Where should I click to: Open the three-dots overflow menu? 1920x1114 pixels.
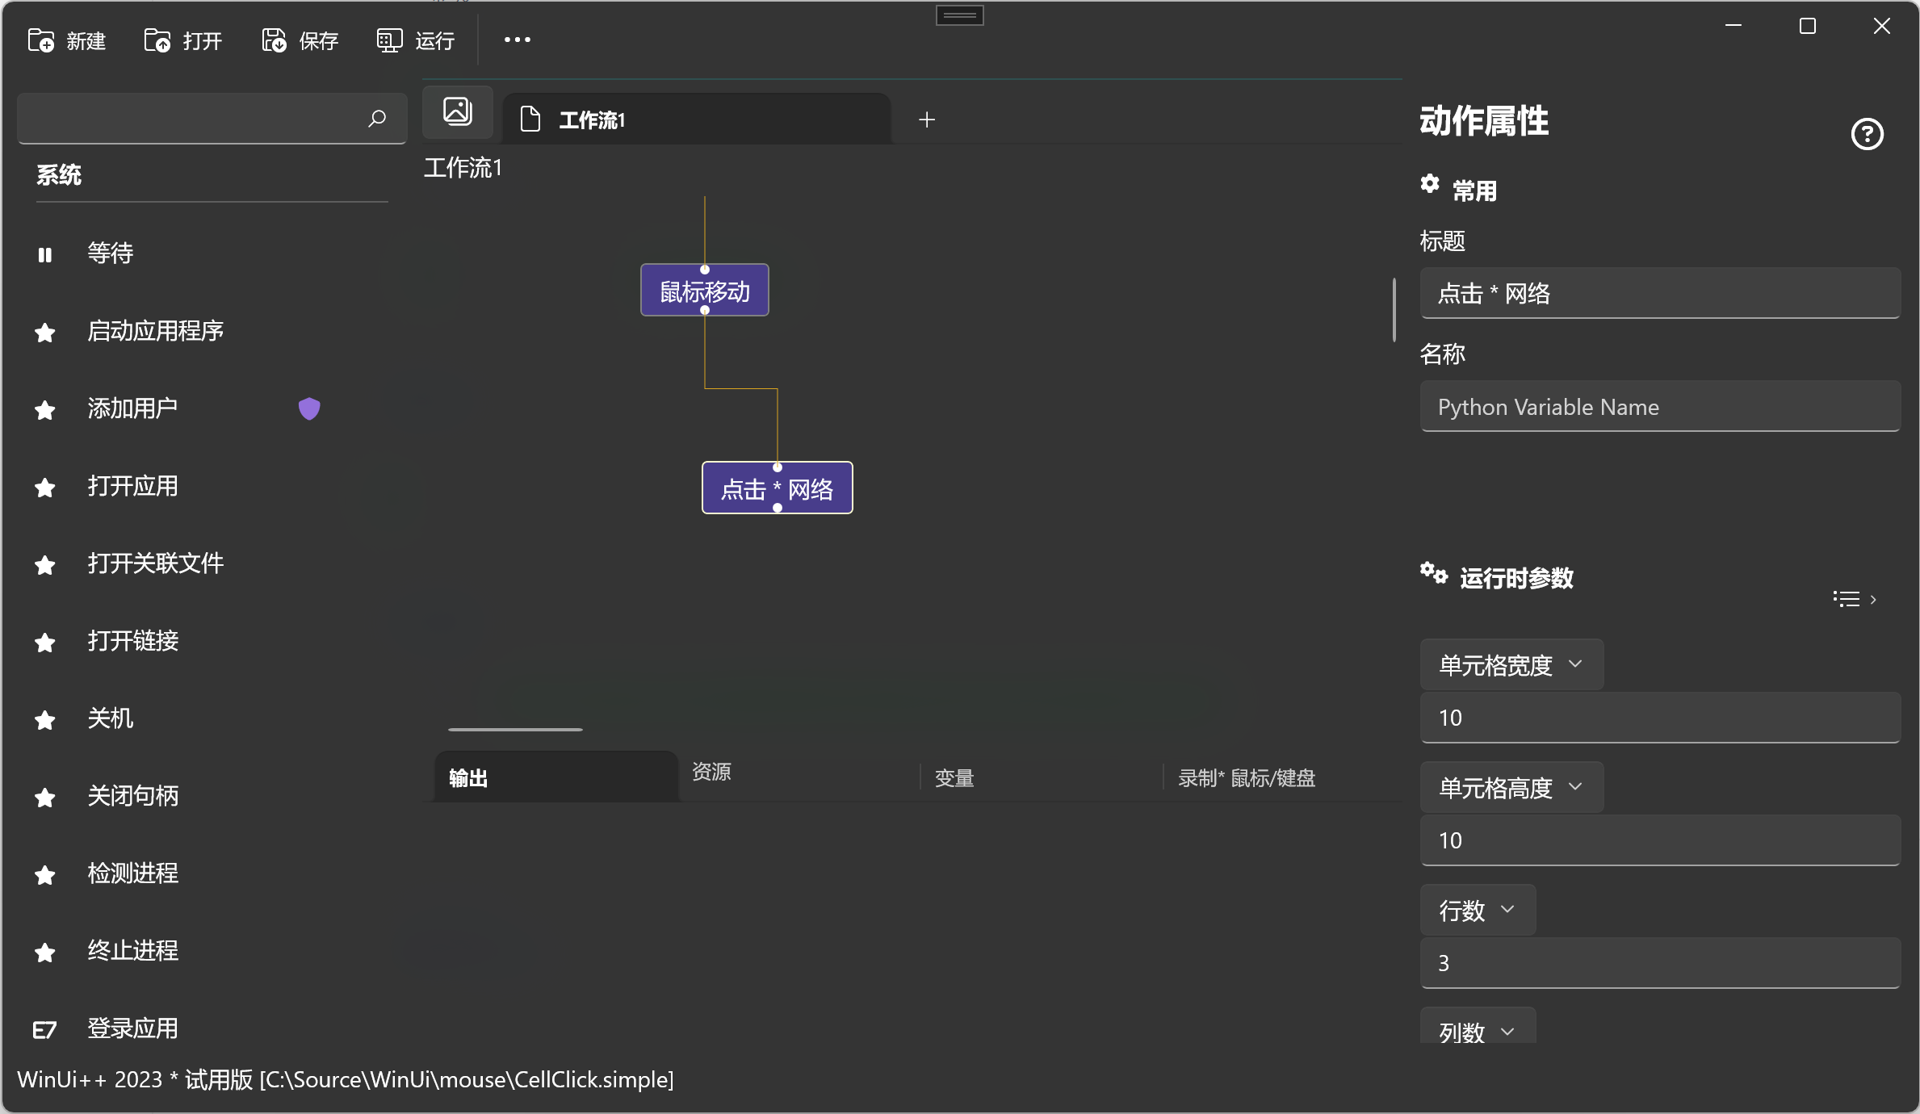pos(518,40)
